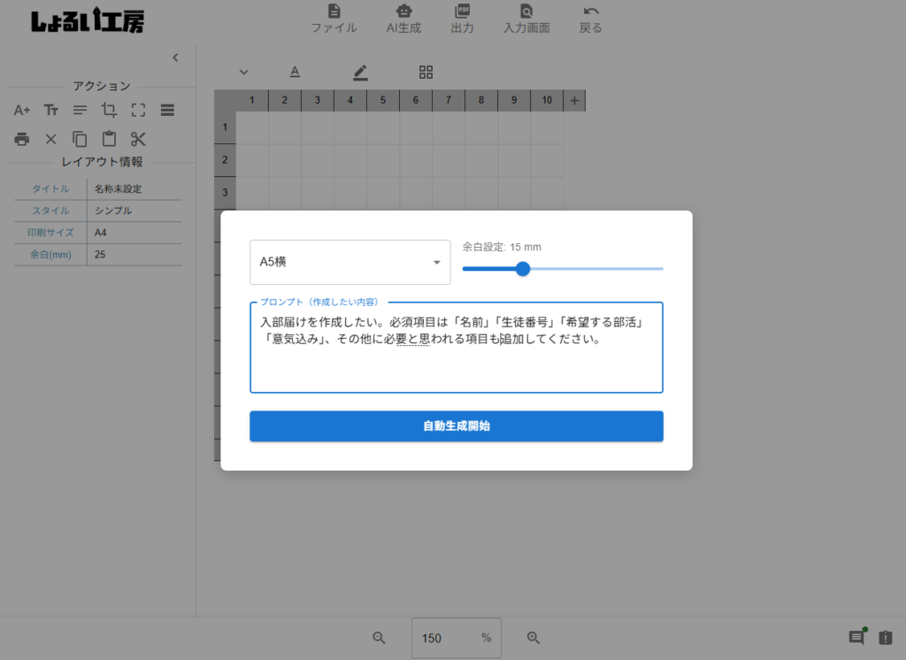The height and width of the screenshot is (660, 906).
Task: Click the pencil edit icon in the toolbar
Action: click(x=360, y=73)
